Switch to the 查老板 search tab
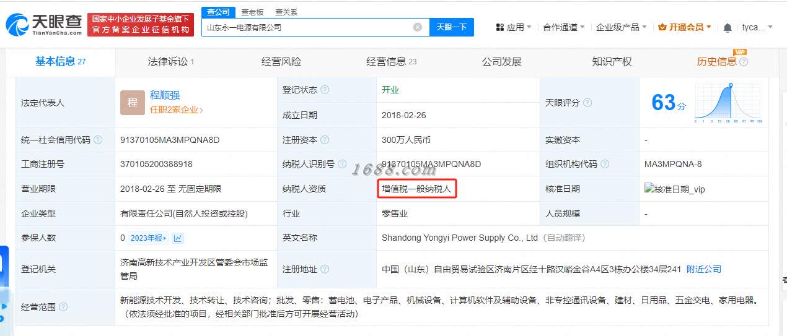 coord(252,12)
